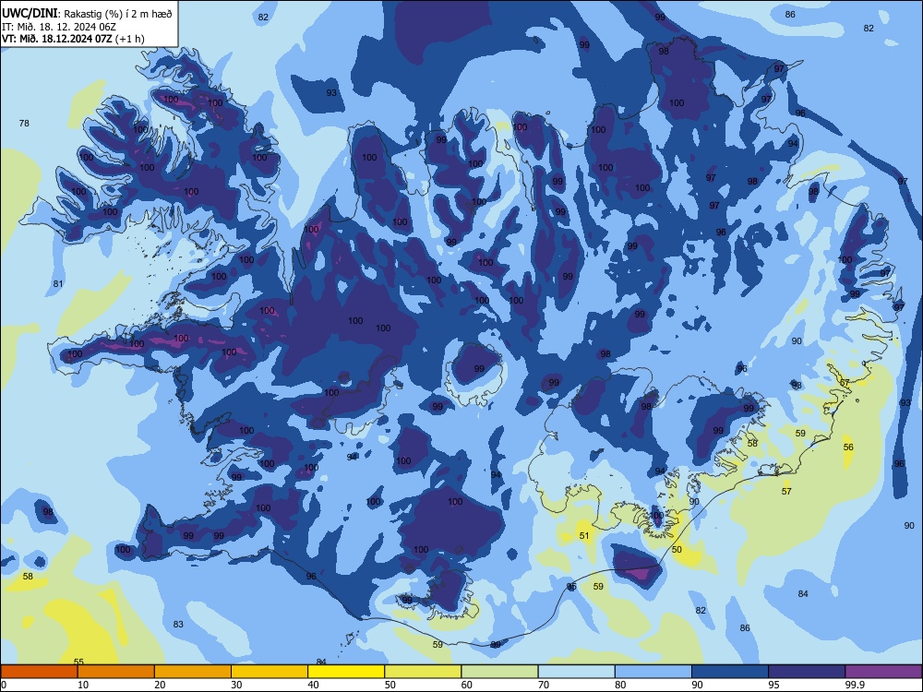
Task: Click the '83' humidity value on map
Action: [178, 625]
